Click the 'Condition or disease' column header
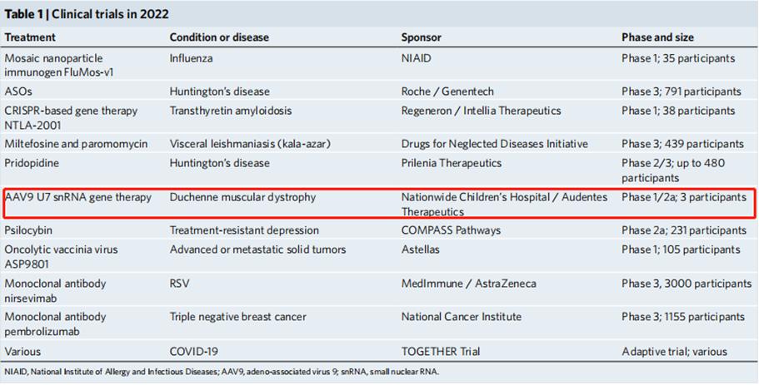The height and width of the screenshot is (385, 759). [x=219, y=37]
